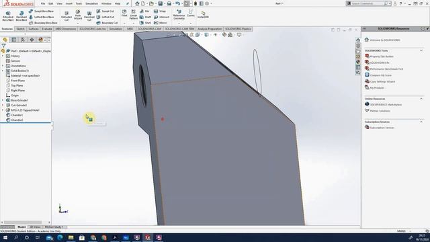The image size is (430, 242).
Task: Open the Hole Wizard
Action: click(78, 15)
